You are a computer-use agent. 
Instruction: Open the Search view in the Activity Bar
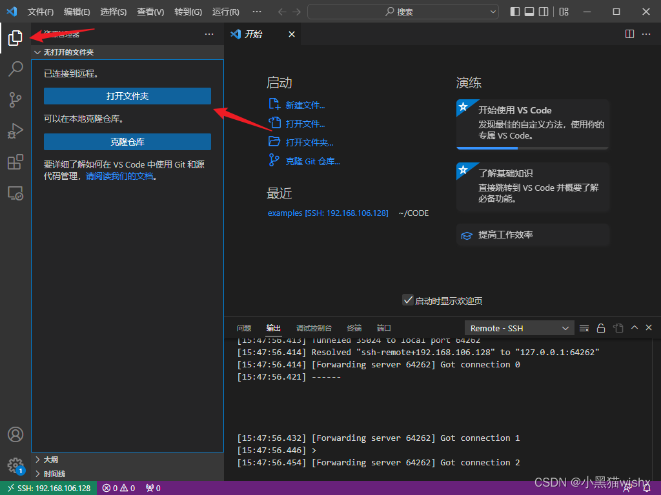click(15, 68)
